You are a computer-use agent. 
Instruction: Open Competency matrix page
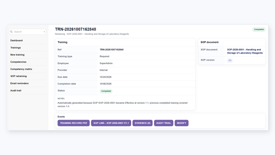point(21,69)
